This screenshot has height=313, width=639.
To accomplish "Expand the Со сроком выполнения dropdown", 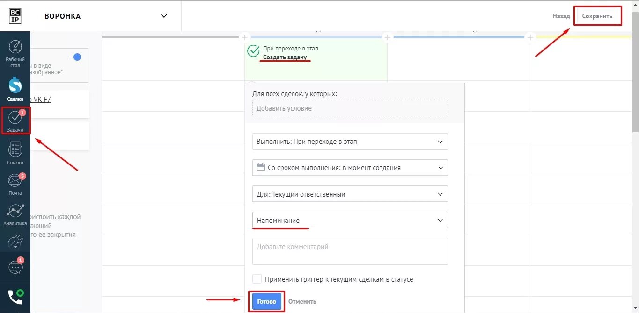I will pos(350,168).
